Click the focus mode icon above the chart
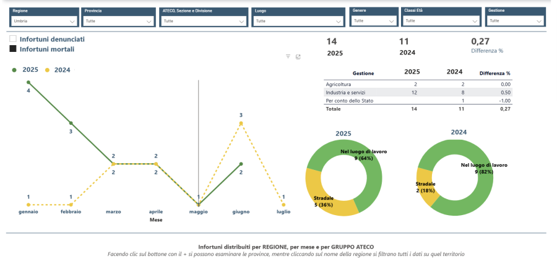 pos(298,56)
